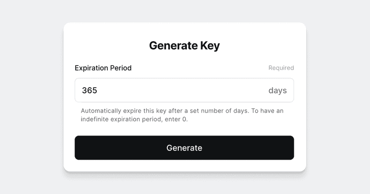Submit the form with the Generate button
The image size is (370, 194).
tap(184, 148)
